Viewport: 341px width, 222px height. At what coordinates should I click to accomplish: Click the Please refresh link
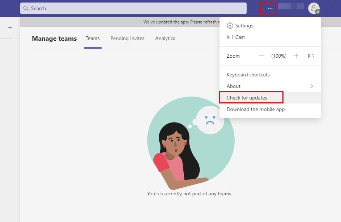coord(204,22)
